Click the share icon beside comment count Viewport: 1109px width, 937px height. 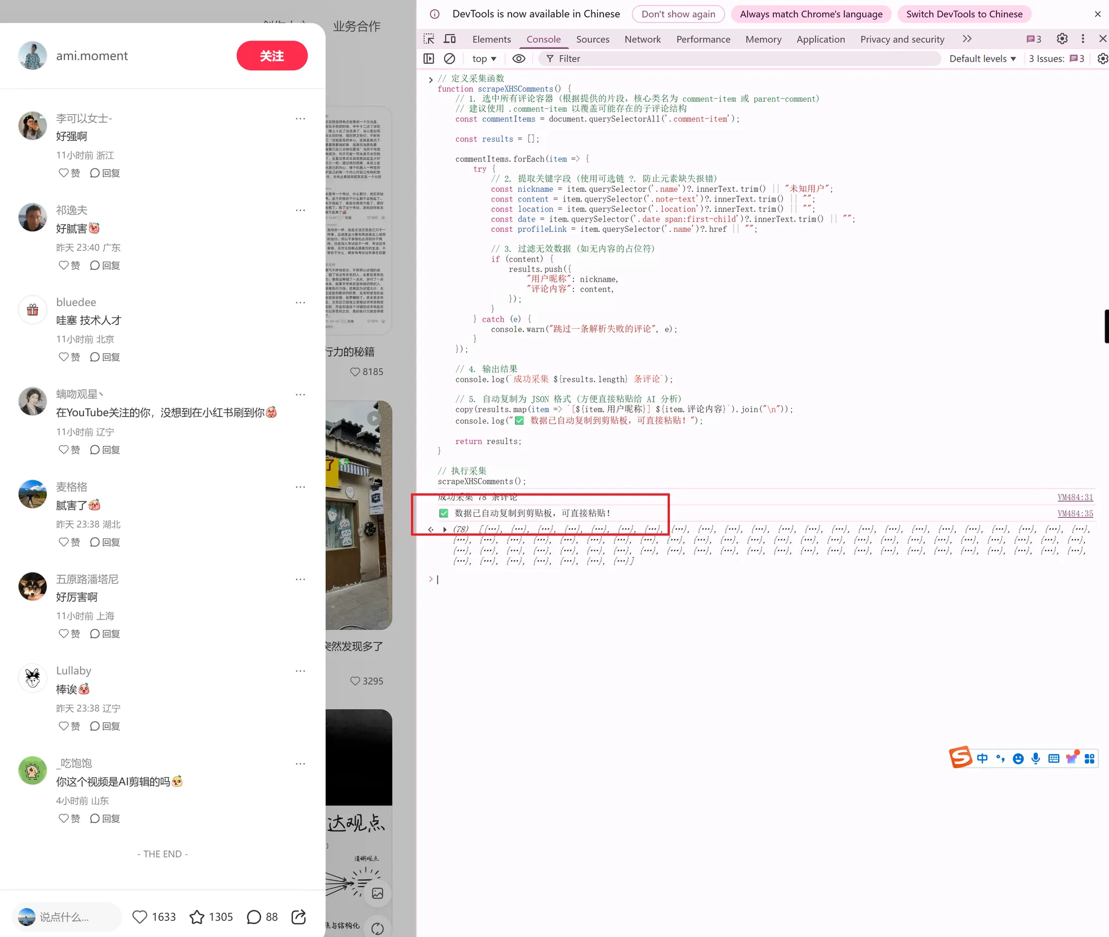point(299,916)
